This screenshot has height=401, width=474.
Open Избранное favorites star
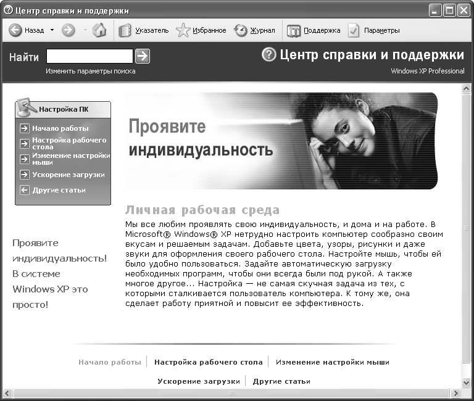point(201,30)
